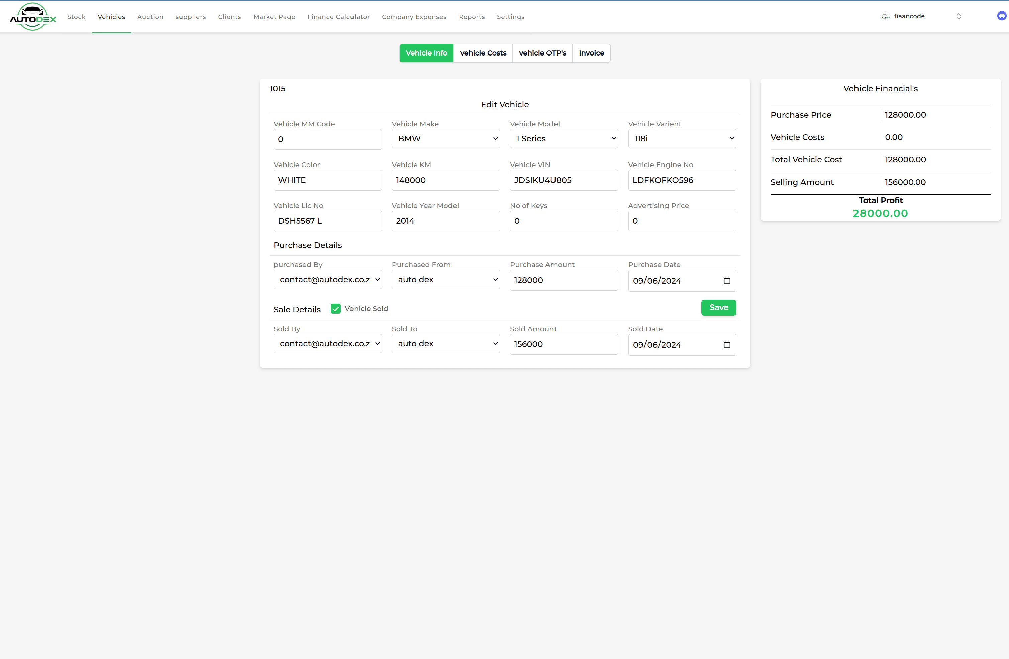The width and height of the screenshot is (1009, 659).
Task: Click the green Save button
Action: (719, 308)
